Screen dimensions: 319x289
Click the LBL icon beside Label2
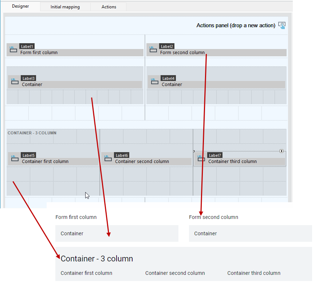point(153,49)
